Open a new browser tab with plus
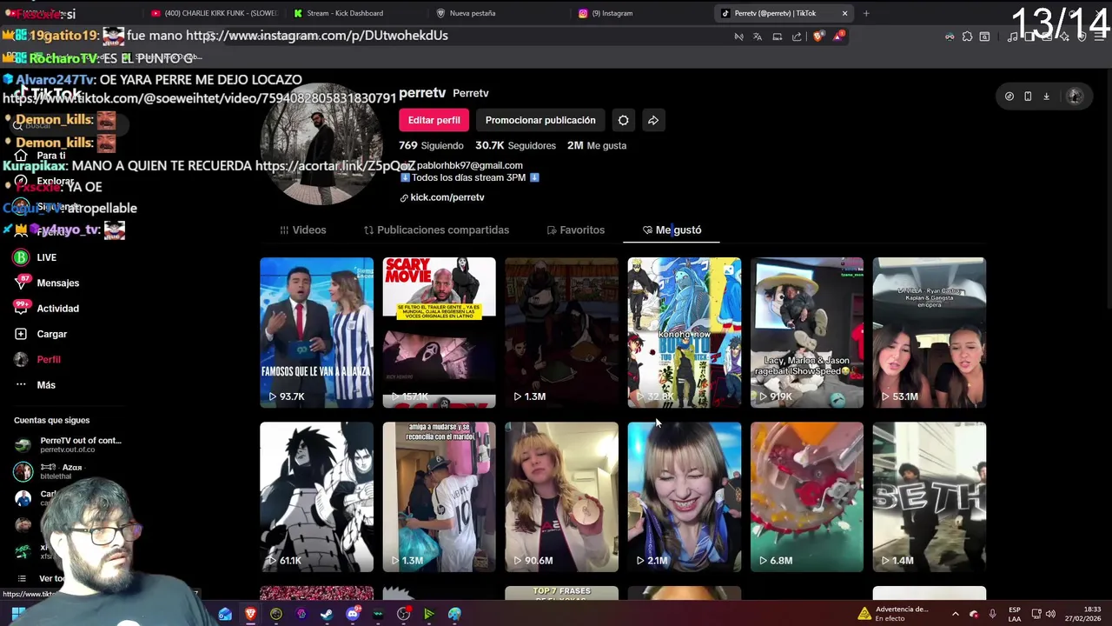Viewport: 1112px width, 626px height. coord(866,13)
